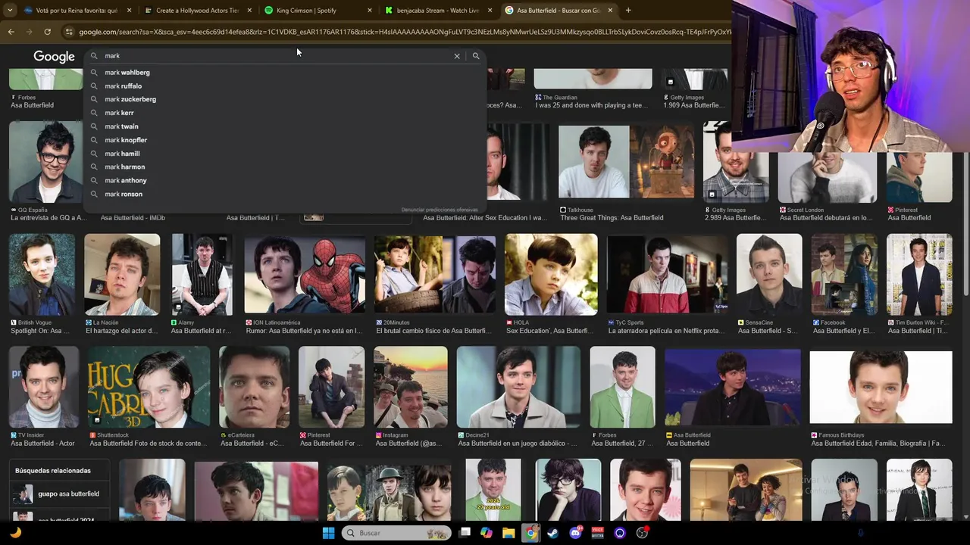Click browser back arrow
The height and width of the screenshot is (545, 970).
[11, 32]
